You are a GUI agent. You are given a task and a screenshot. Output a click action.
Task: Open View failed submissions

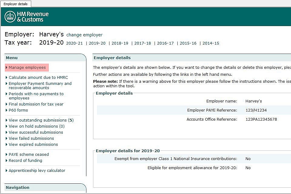point(31,139)
